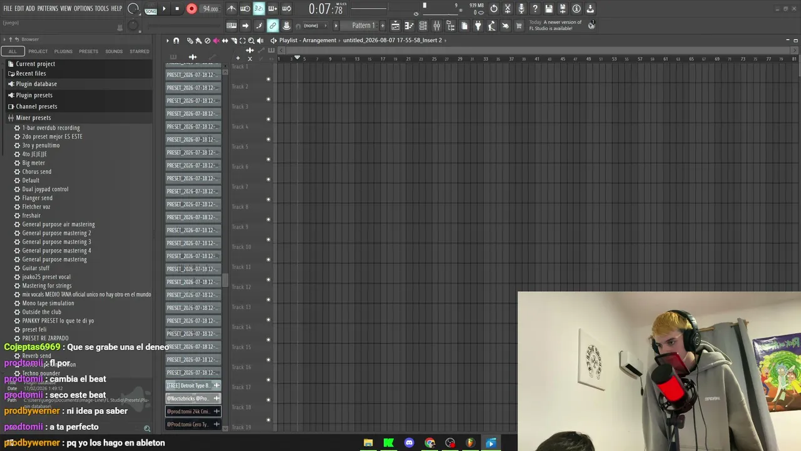Screen dimensions: 801x451
Task: Open the Playlist view icon
Action: pos(395,26)
